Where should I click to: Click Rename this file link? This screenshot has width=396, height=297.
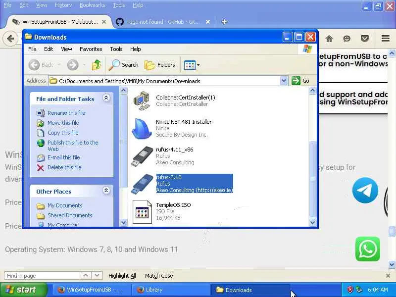click(66, 113)
